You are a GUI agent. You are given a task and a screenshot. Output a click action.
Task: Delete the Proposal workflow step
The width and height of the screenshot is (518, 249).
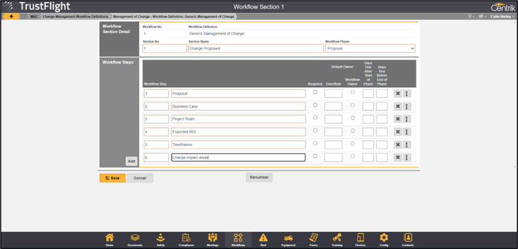tap(398, 94)
